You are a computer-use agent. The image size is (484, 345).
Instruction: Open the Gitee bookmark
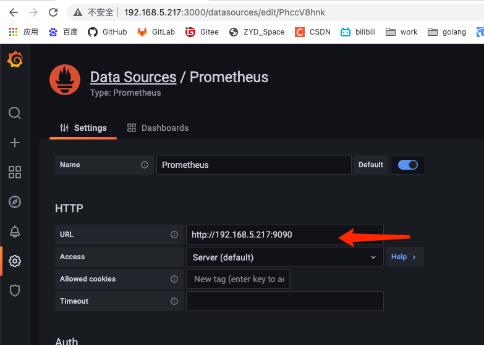point(202,31)
